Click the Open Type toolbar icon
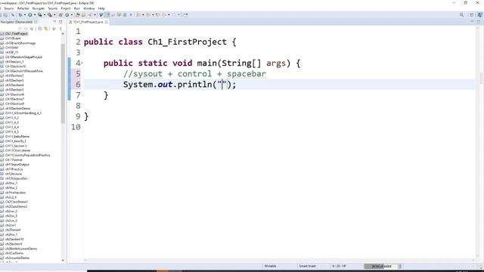 [x=77, y=15]
